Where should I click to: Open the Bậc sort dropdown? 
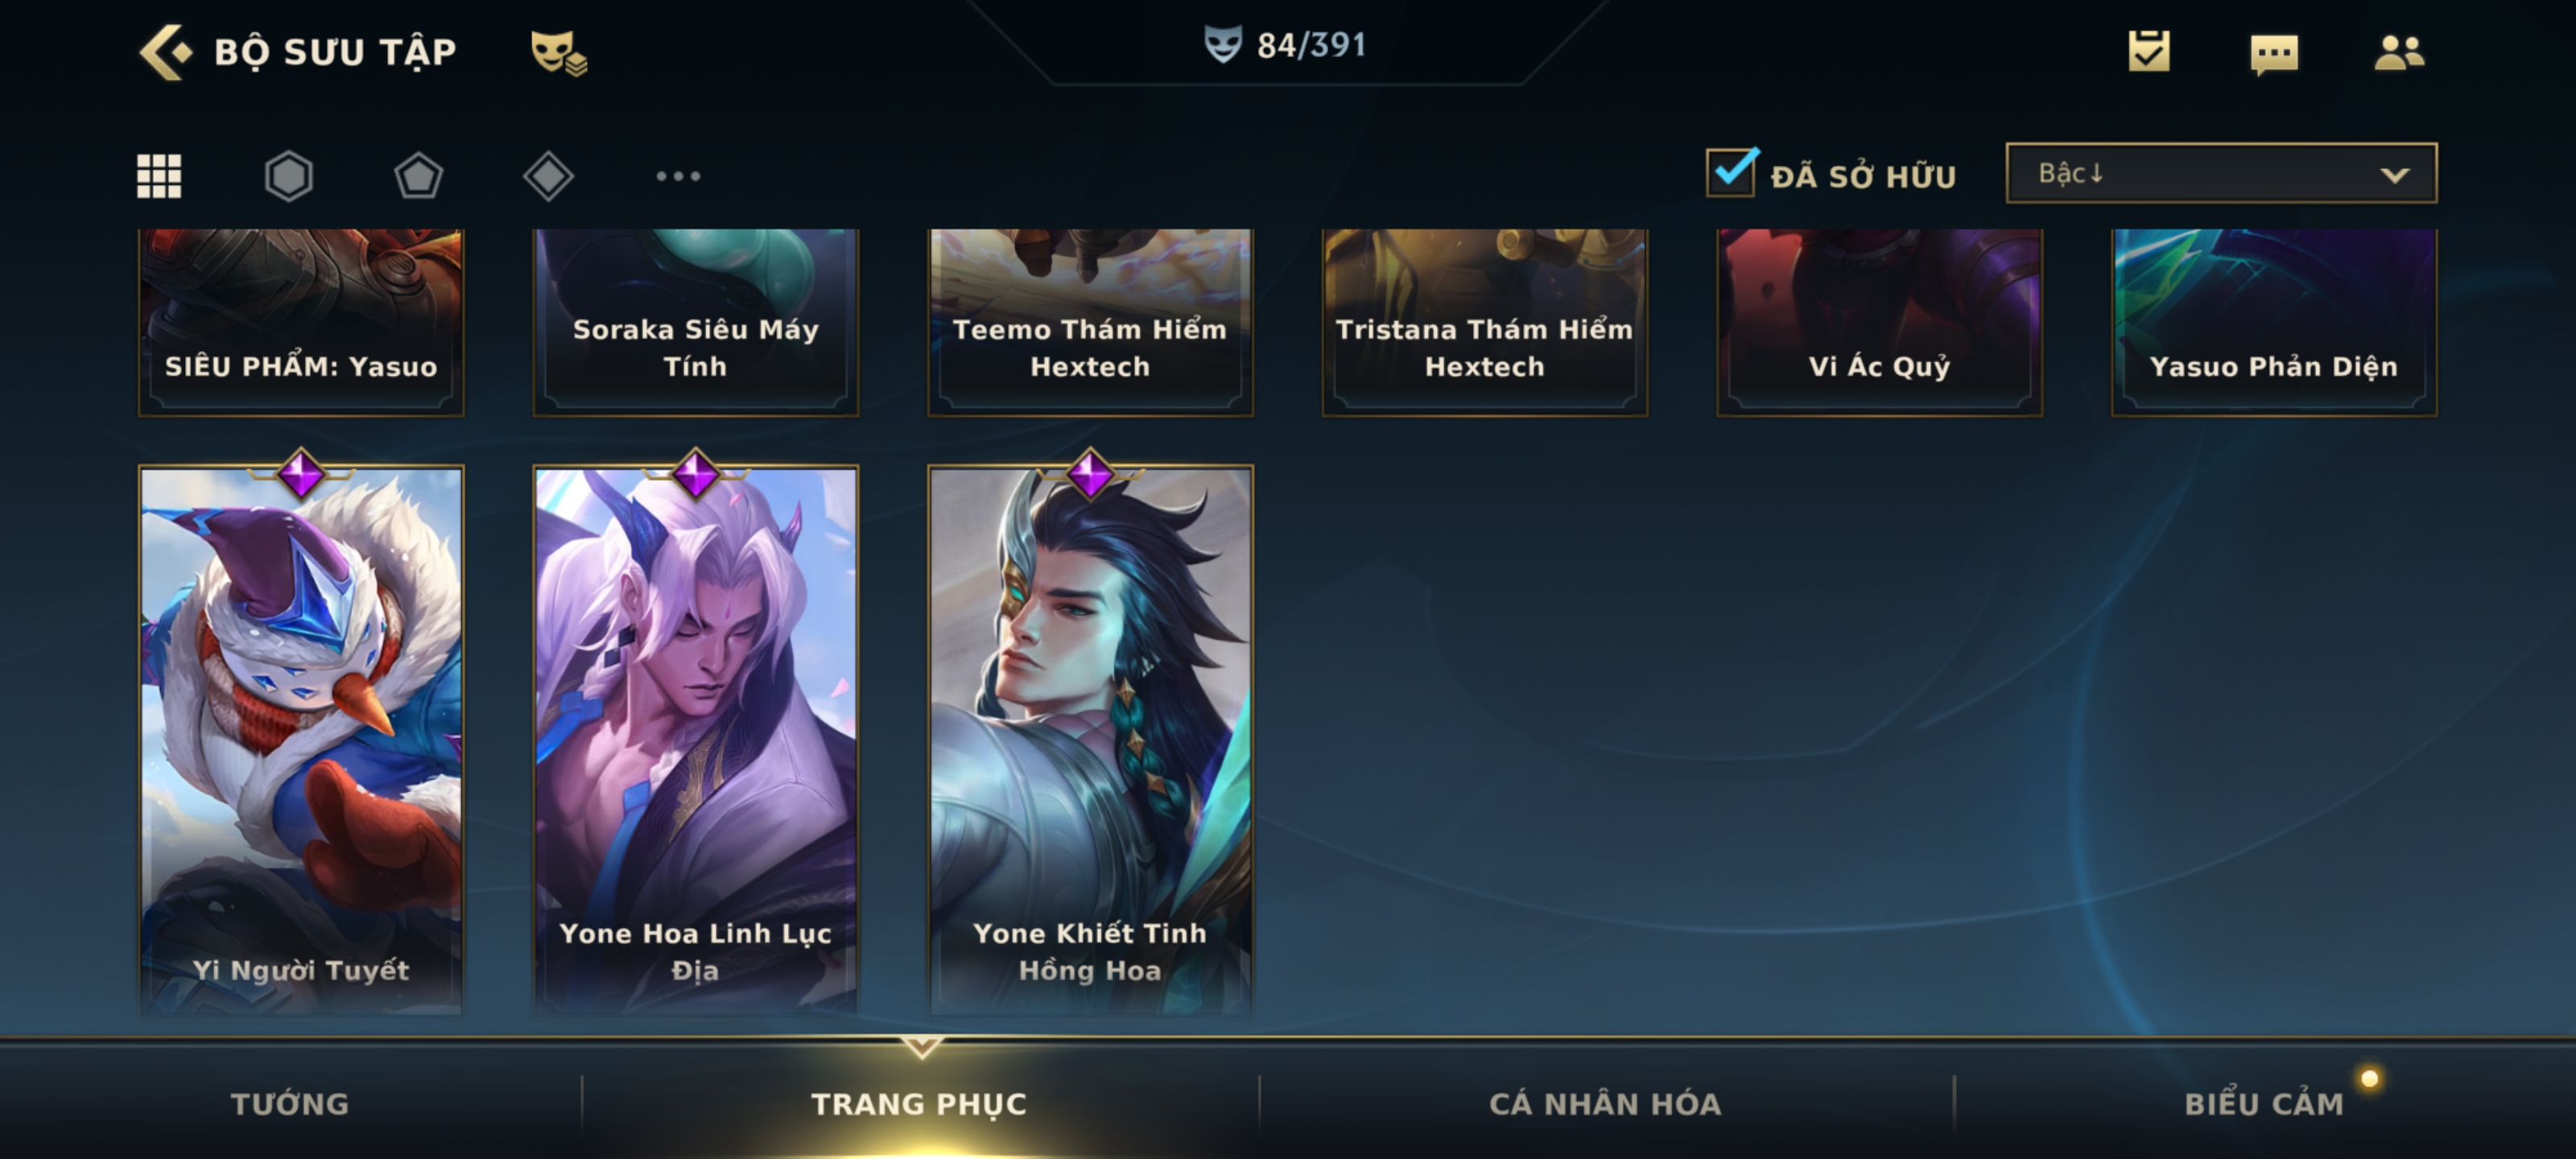(2221, 173)
